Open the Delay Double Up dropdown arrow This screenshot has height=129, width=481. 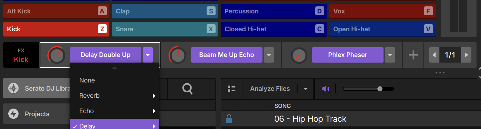point(147,55)
